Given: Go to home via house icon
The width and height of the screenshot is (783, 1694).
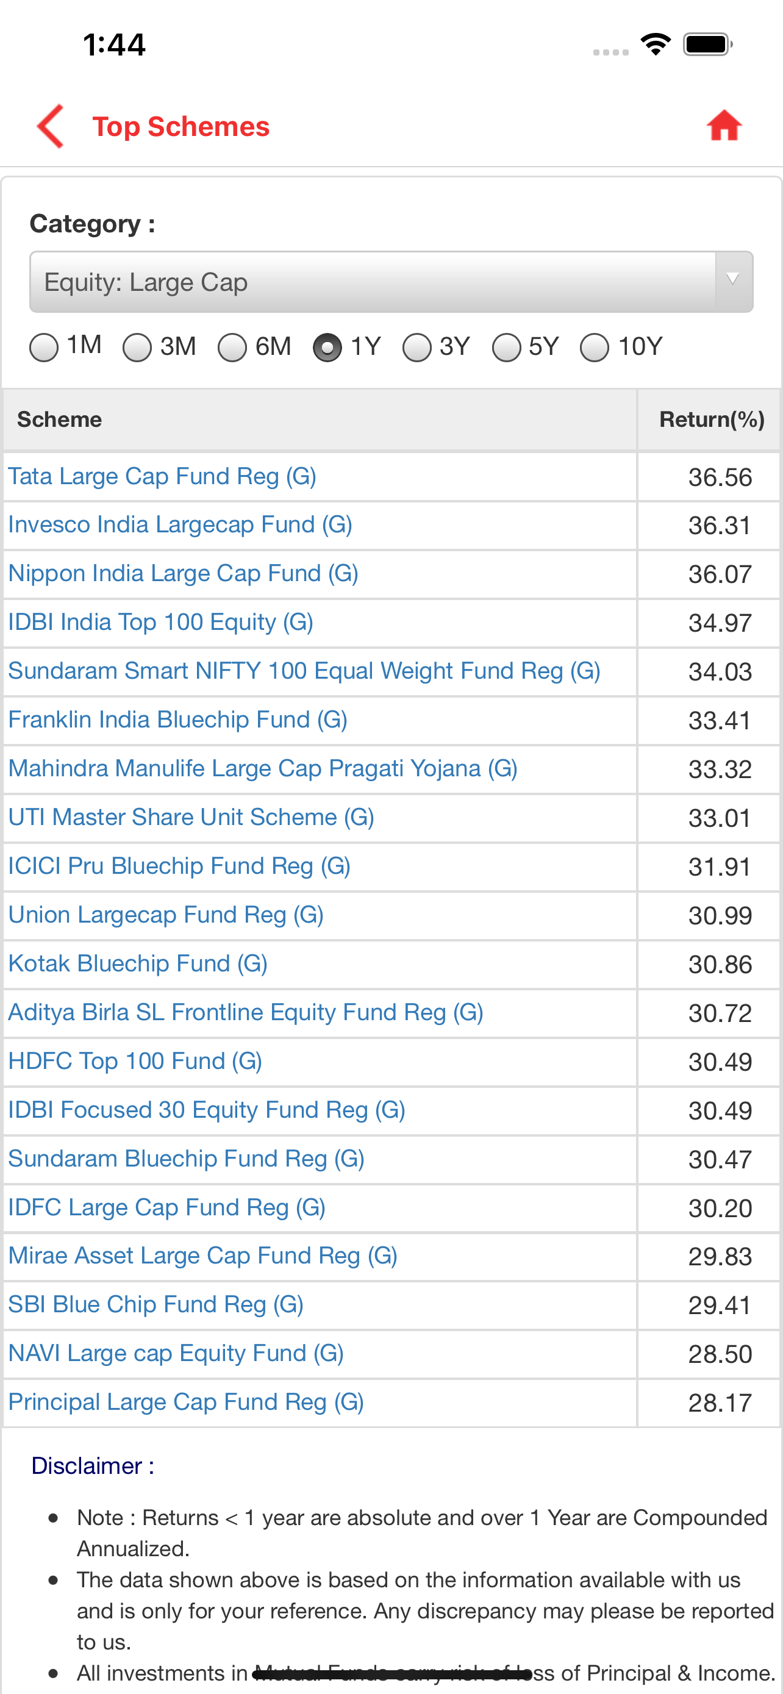Looking at the screenshot, I should pos(724,126).
